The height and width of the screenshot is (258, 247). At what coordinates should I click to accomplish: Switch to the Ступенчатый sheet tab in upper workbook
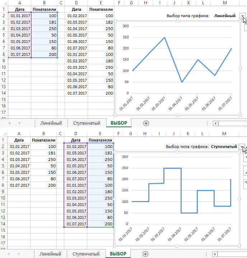87,123
